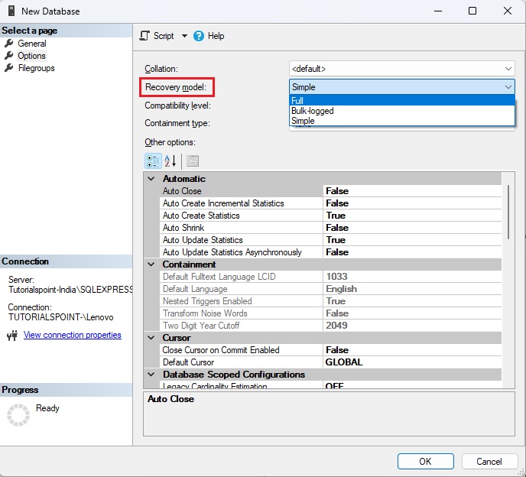Image resolution: width=526 pixels, height=477 pixels.
Task: Click the Cancel button
Action: 489,462
